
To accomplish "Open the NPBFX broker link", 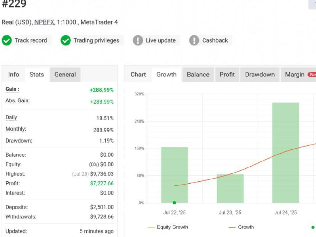I will coord(44,22).
